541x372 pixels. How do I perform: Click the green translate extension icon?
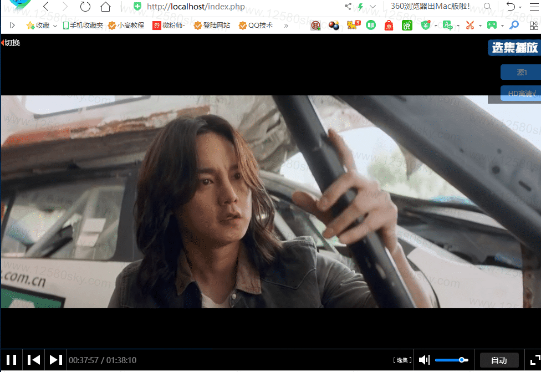click(x=447, y=25)
